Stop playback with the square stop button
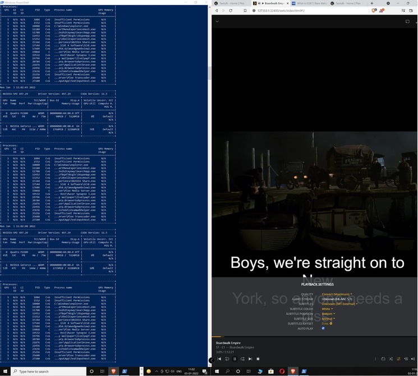418x376 pixels. 258,359
